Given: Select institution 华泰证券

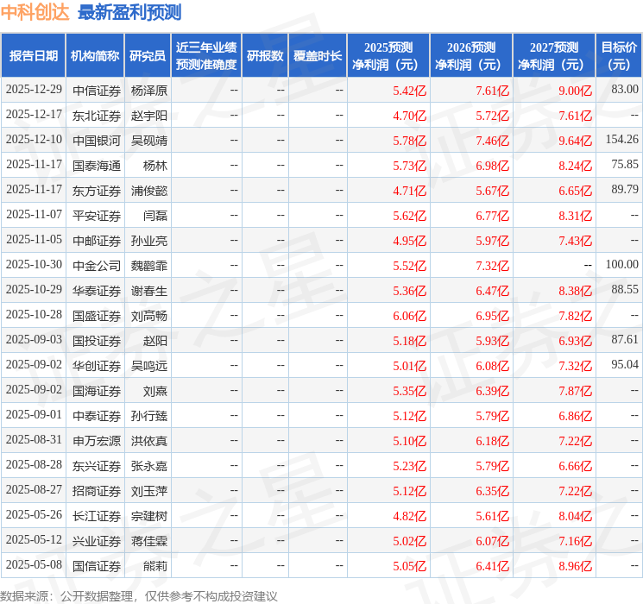Looking at the screenshot, I should click(x=97, y=291).
